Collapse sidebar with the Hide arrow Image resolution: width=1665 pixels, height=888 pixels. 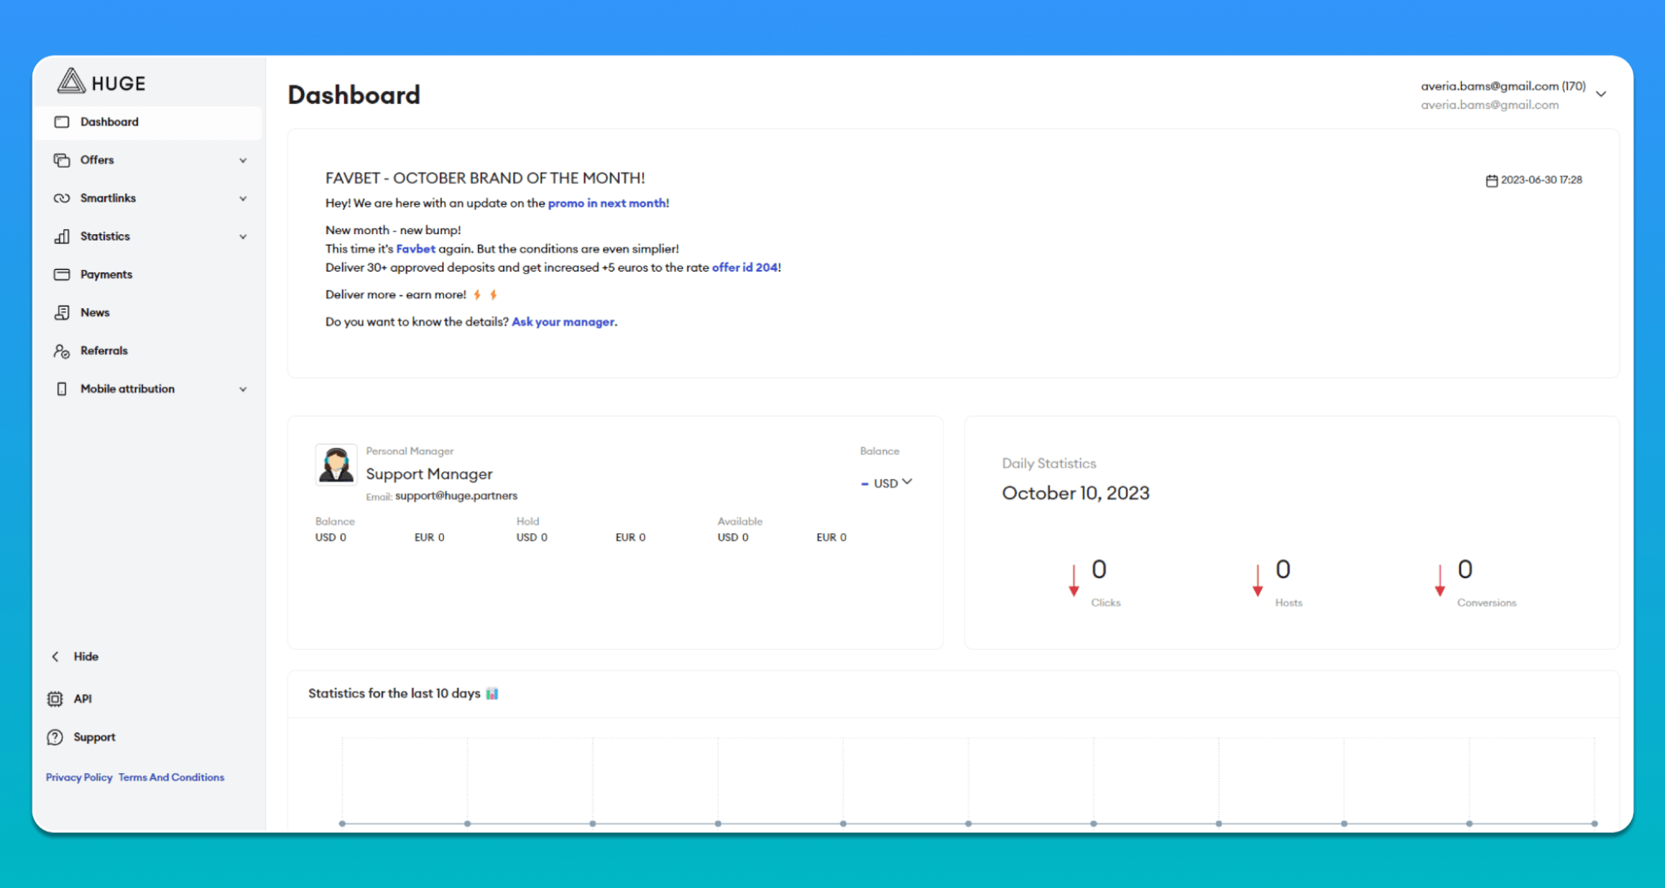[x=56, y=656]
